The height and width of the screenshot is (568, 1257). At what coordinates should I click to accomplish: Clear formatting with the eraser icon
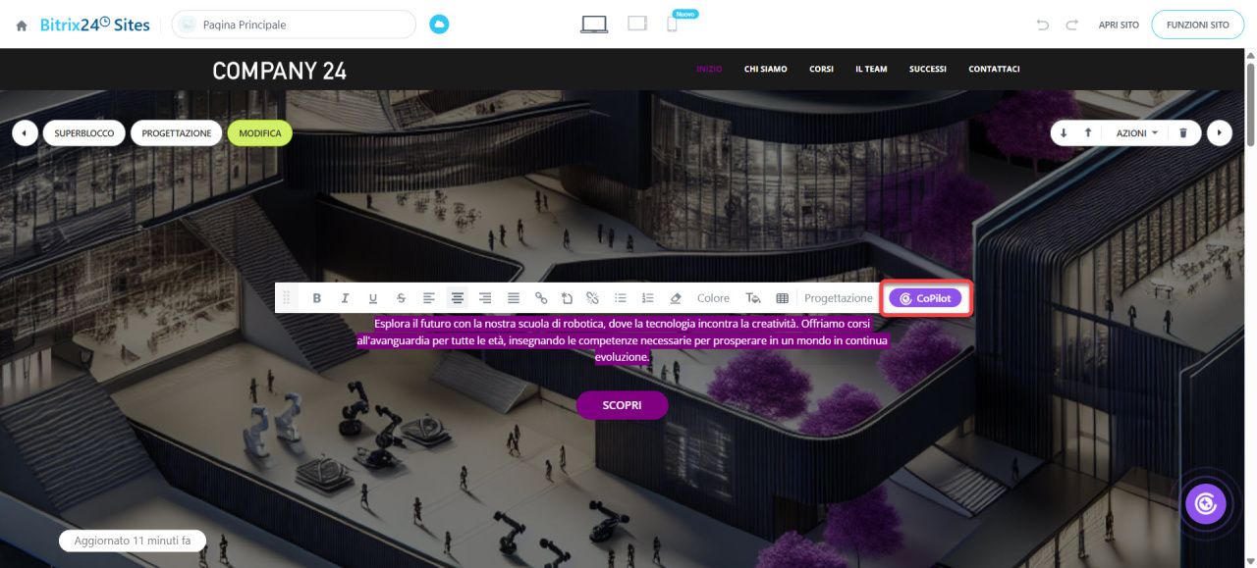(x=675, y=298)
